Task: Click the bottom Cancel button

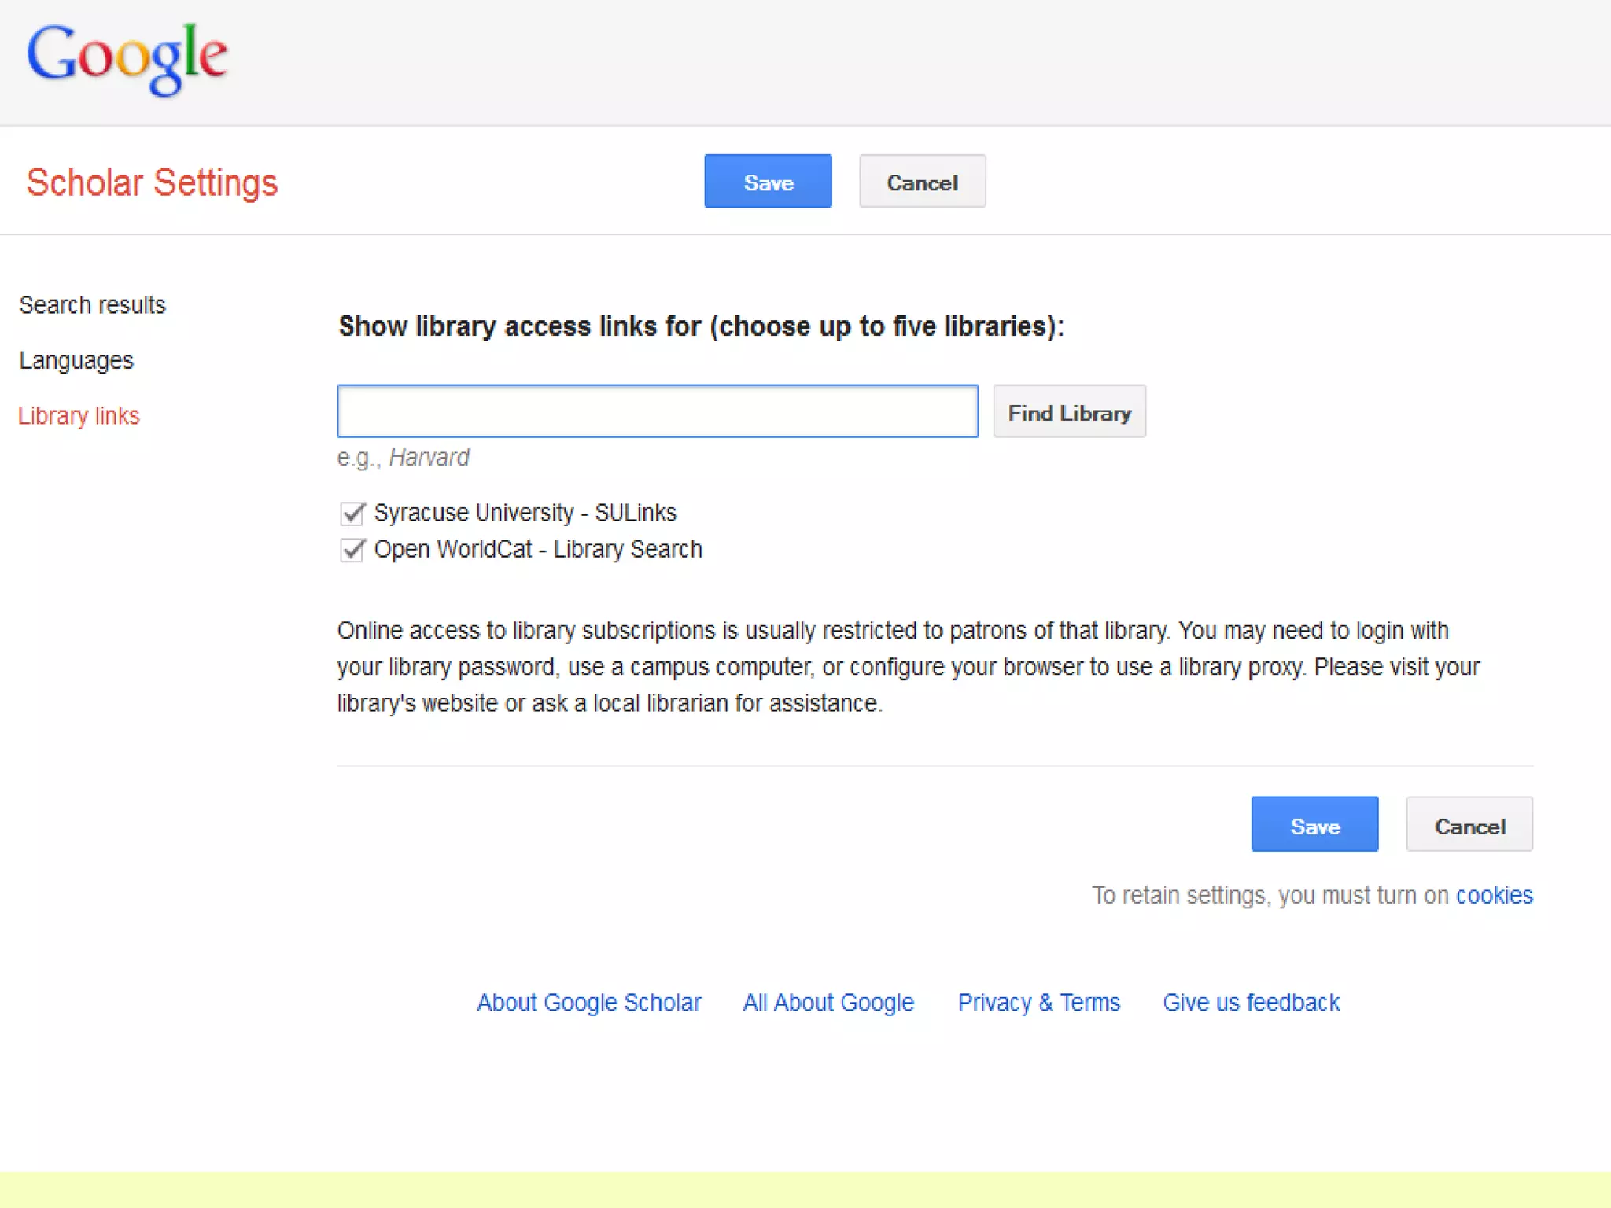Action: [x=1469, y=825]
